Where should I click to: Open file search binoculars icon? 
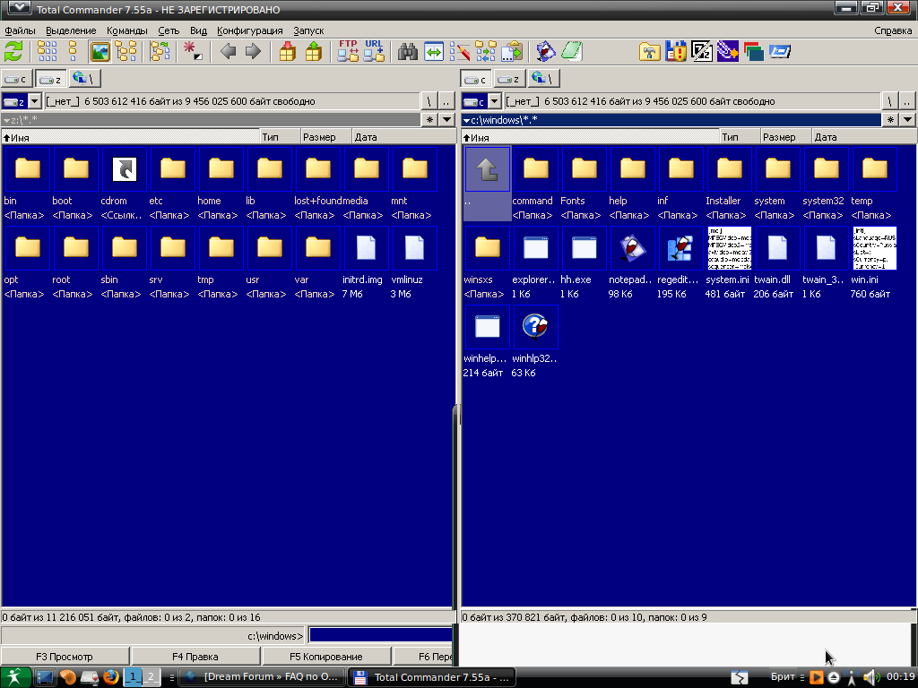pyautogui.click(x=408, y=51)
